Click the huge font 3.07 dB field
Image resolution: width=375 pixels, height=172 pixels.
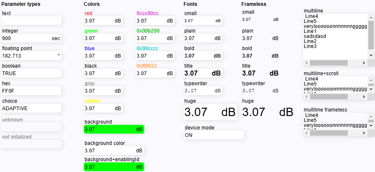(x=210, y=112)
